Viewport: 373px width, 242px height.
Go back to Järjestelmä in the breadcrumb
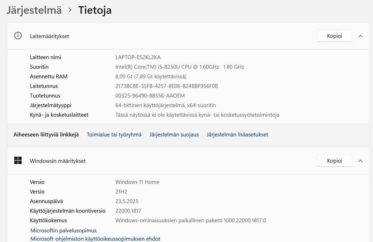[x=34, y=10]
